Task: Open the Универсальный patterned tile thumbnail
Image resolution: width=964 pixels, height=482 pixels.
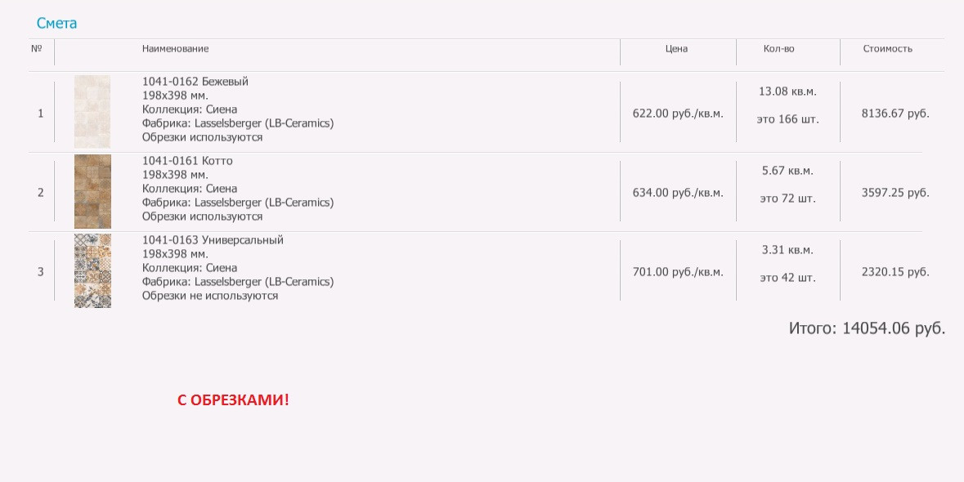Action: (92, 270)
